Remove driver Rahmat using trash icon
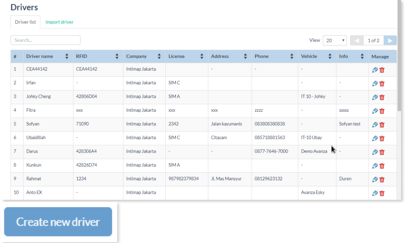Viewport: 405px width, 243px height. pos(382,179)
